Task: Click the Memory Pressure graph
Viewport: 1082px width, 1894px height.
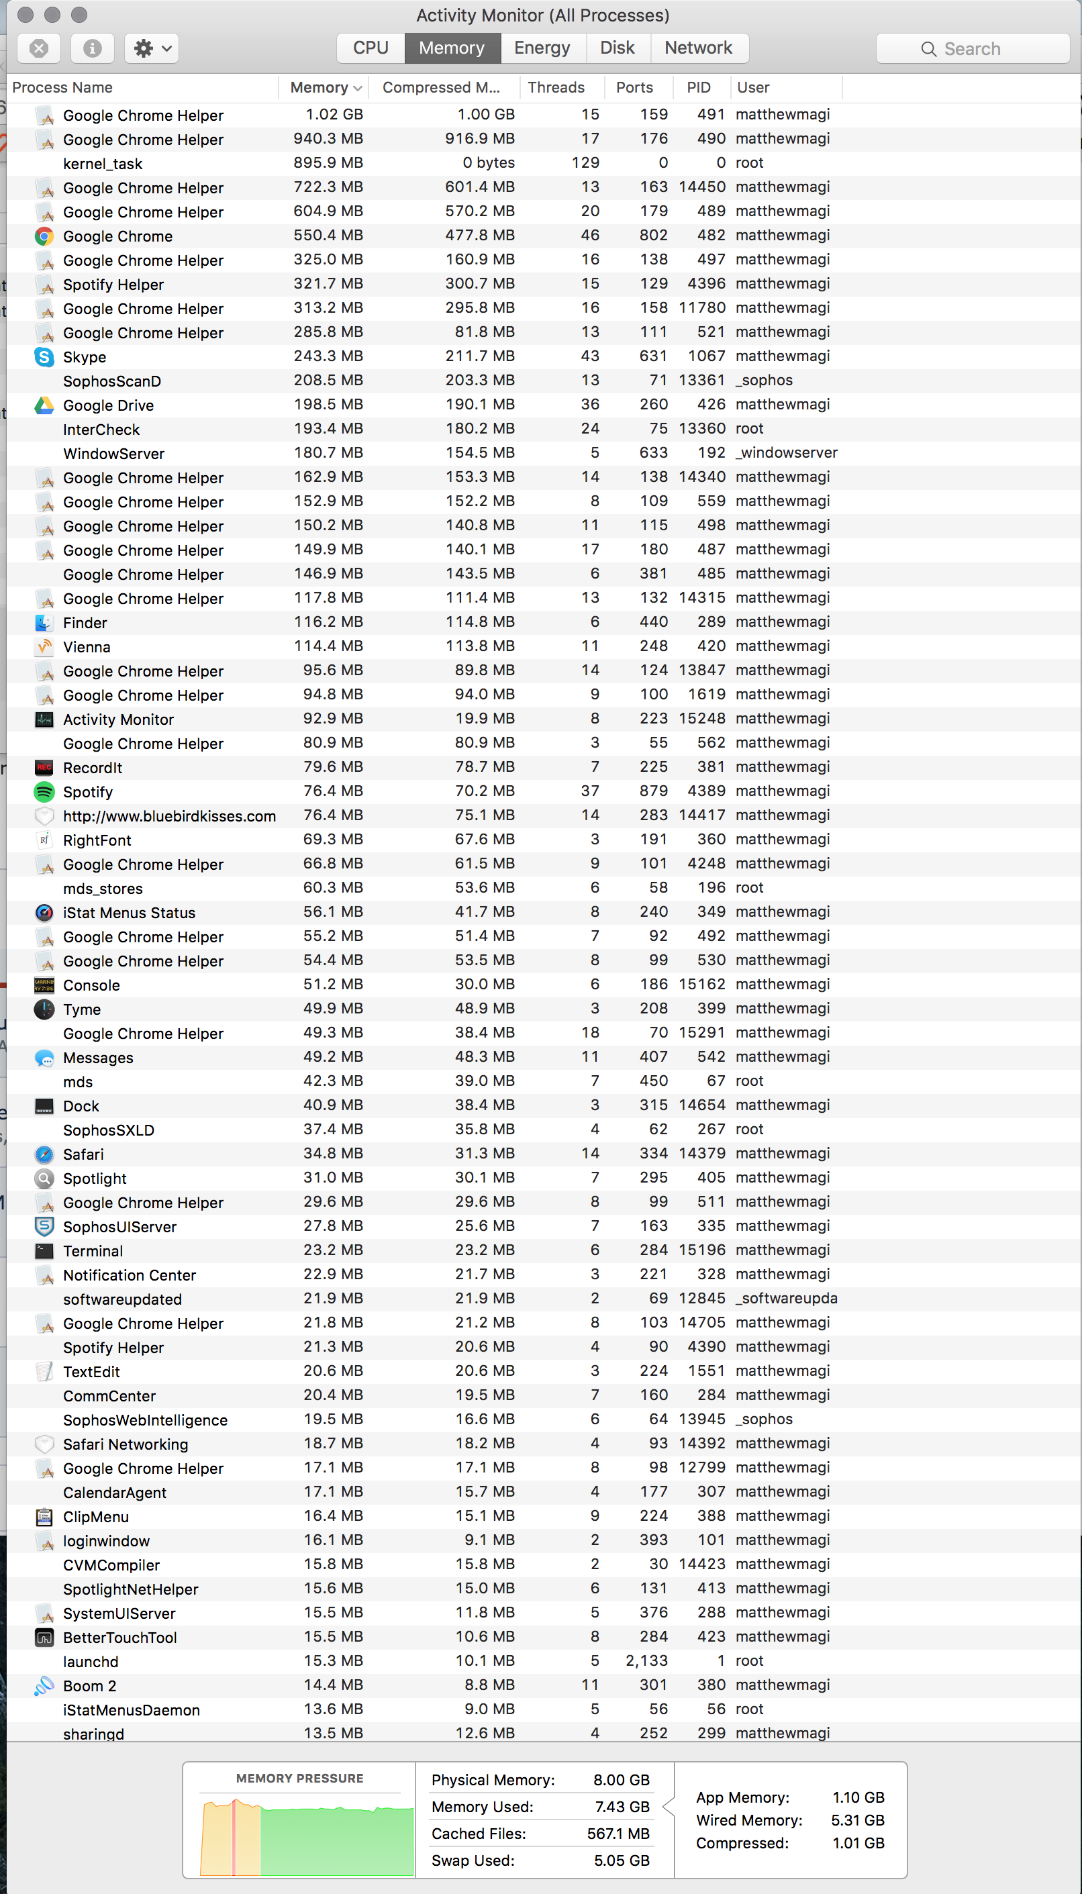Action: (306, 1836)
